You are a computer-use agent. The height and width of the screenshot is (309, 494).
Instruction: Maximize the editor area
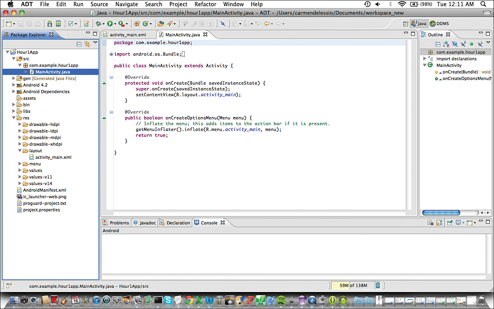(x=413, y=34)
